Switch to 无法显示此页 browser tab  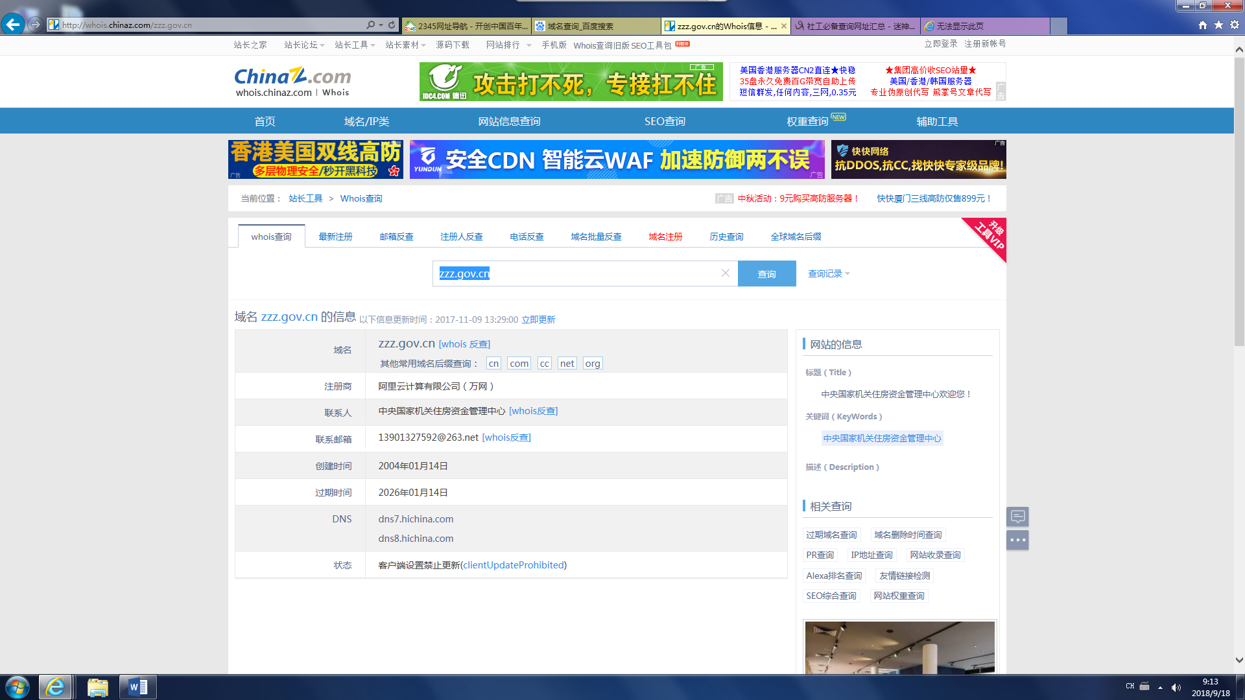pos(985,26)
